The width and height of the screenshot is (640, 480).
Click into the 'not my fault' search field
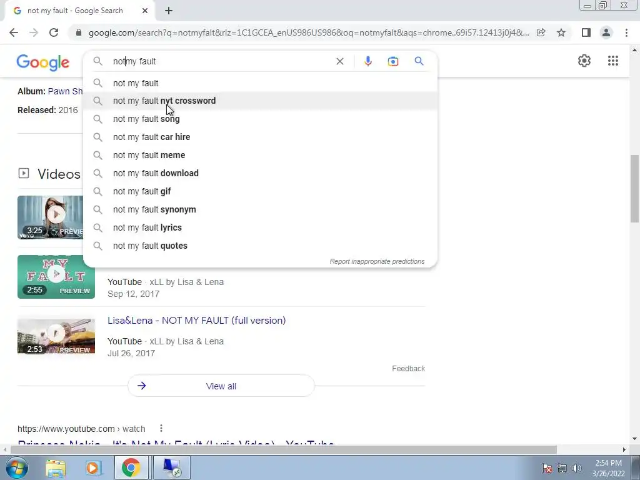pos(221,61)
